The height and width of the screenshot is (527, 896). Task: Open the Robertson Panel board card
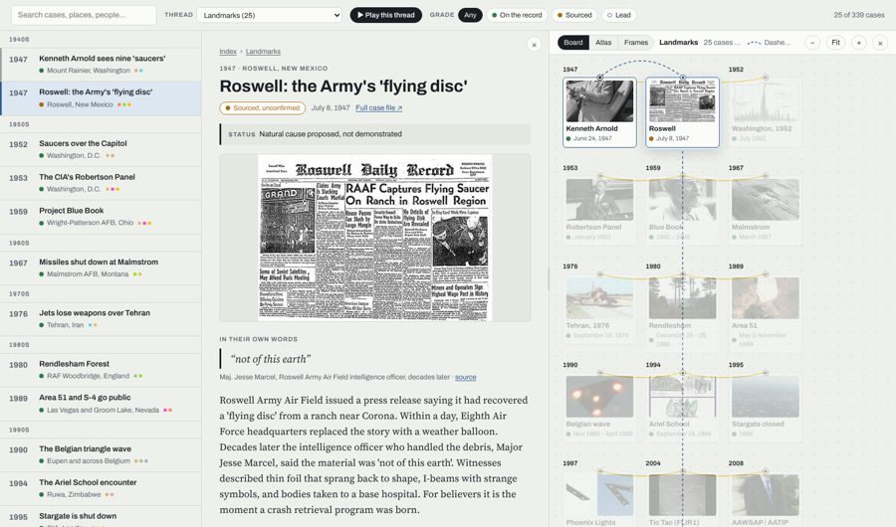coord(599,211)
